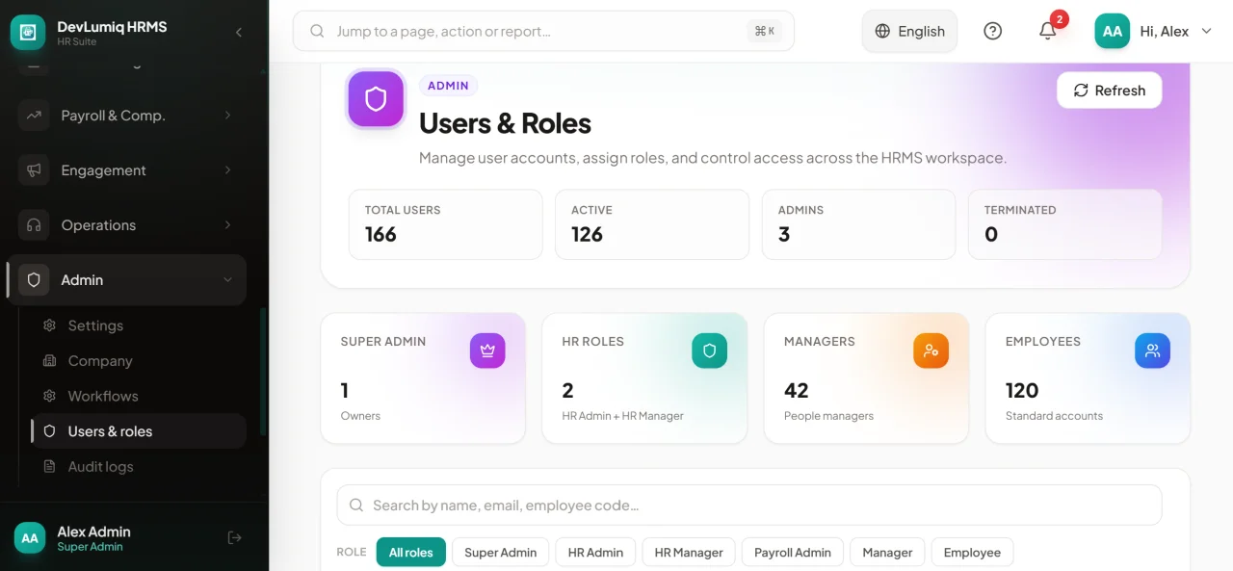Open the English language dropdown
Screen dimensions: 1233x571
tap(909, 31)
